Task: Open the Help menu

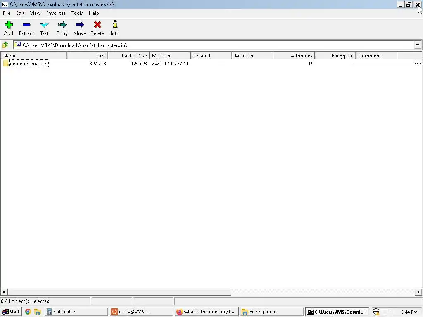Action: [94, 13]
